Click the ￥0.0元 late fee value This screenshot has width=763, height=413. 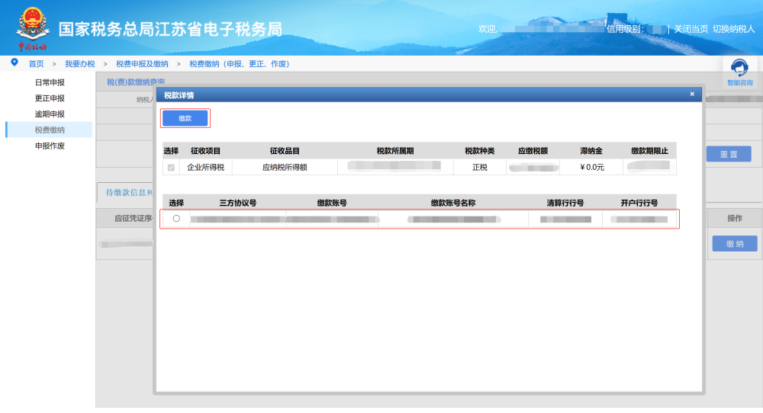click(592, 167)
